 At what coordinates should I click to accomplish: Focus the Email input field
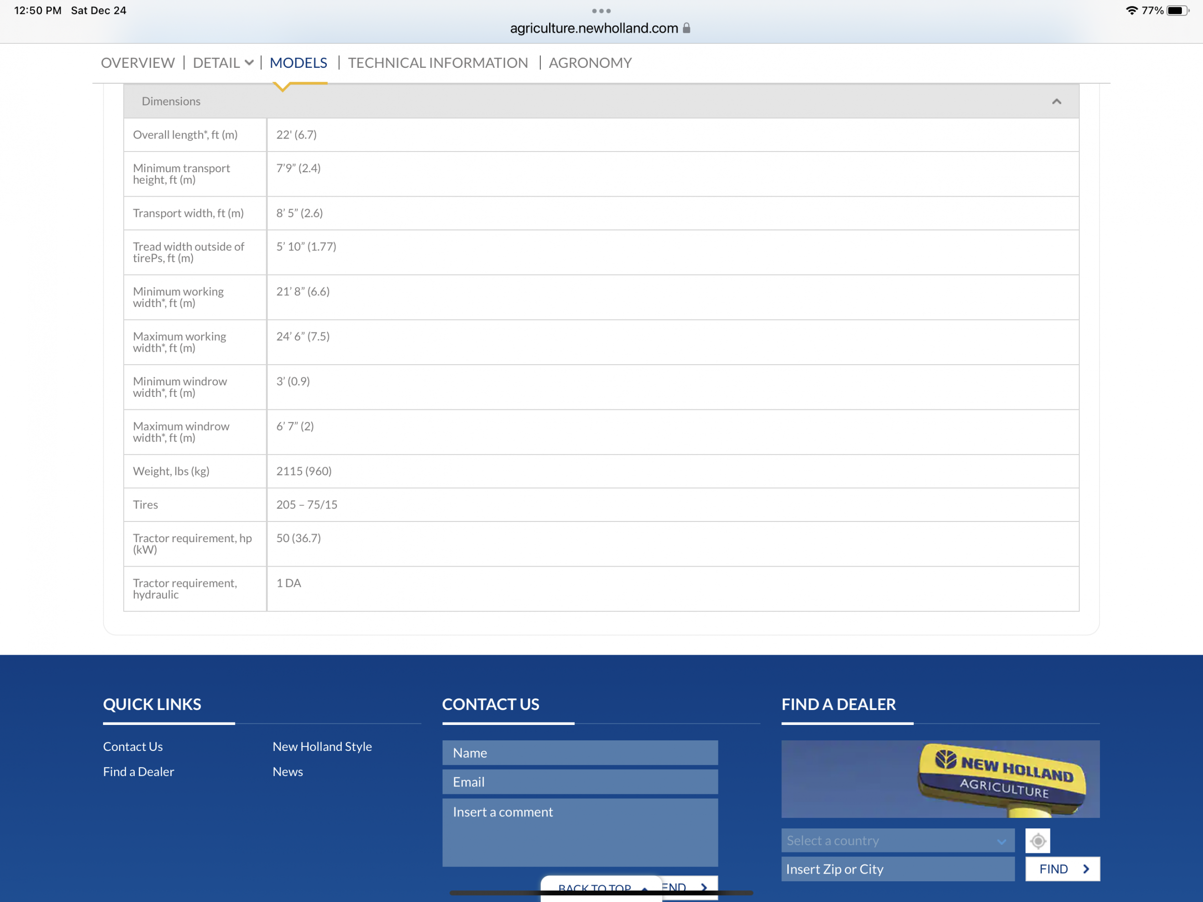pyautogui.click(x=580, y=782)
